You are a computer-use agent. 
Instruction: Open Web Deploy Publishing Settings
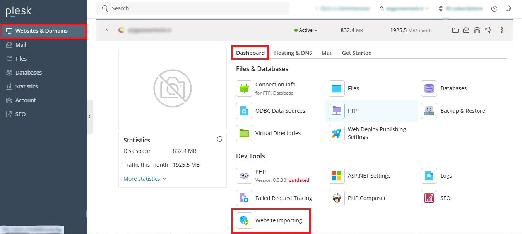[368, 133]
